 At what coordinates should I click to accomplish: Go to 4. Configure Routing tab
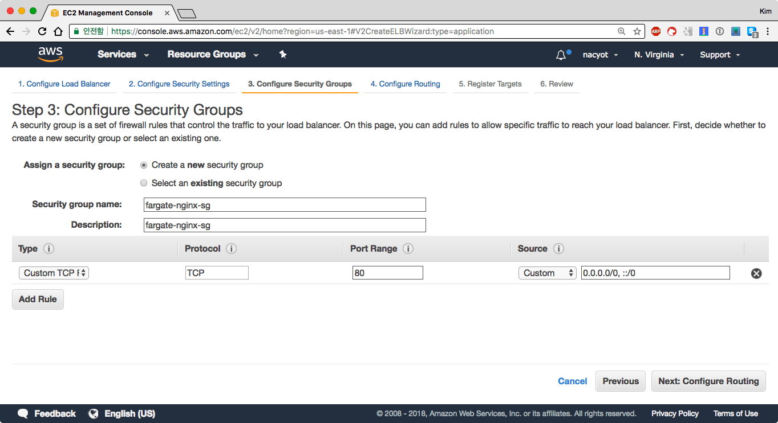pos(405,84)
